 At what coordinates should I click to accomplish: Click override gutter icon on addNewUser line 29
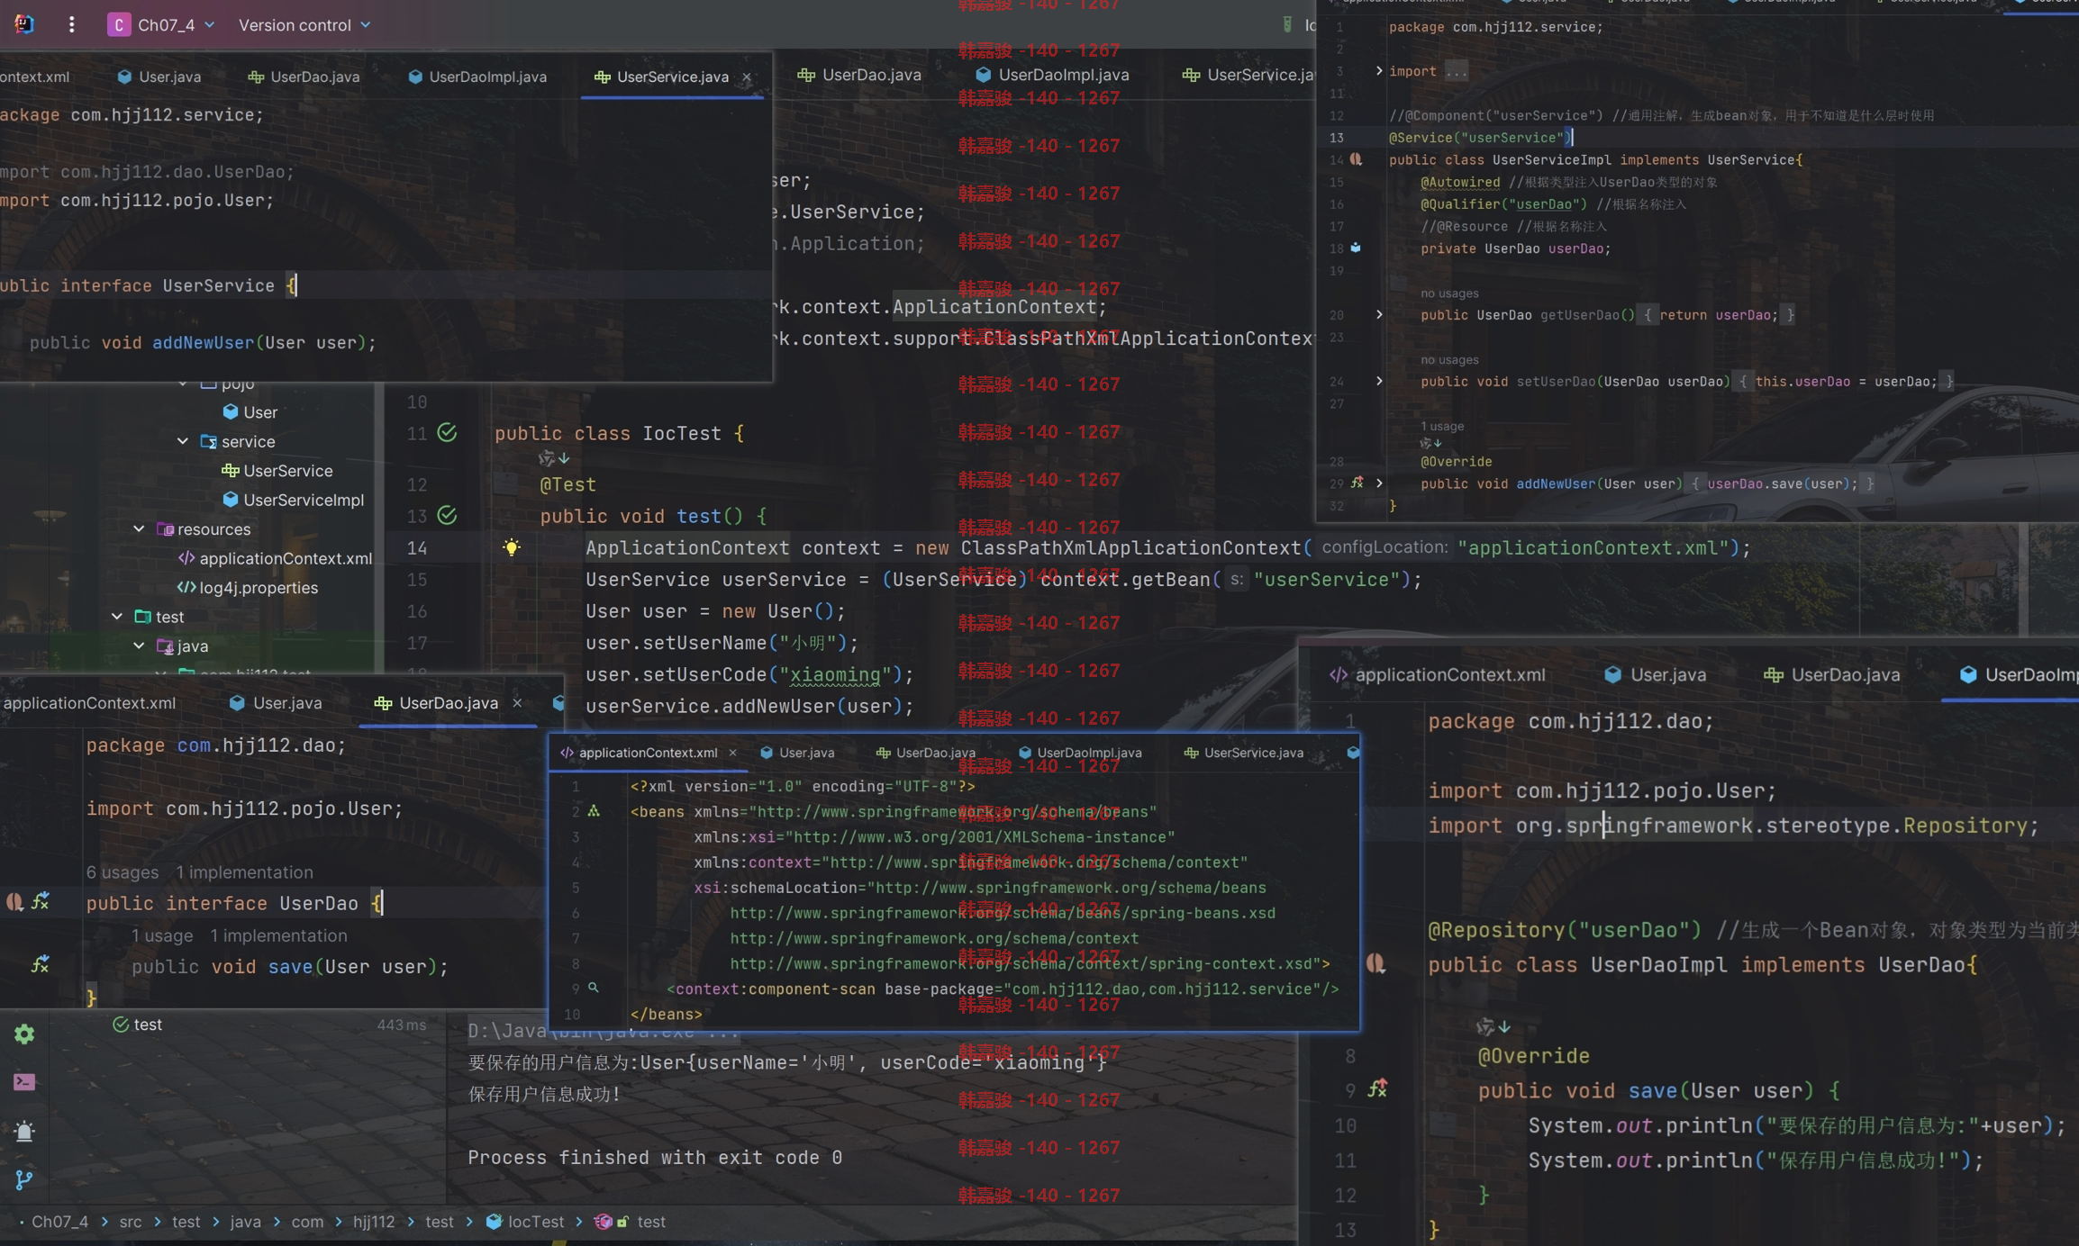[1357, 483]
